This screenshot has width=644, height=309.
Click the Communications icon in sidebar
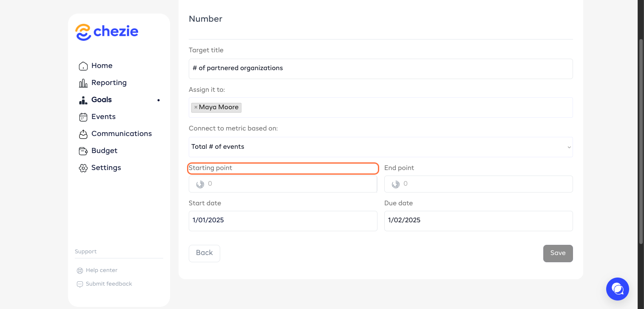pyautogui.click(x=83, y=134)
